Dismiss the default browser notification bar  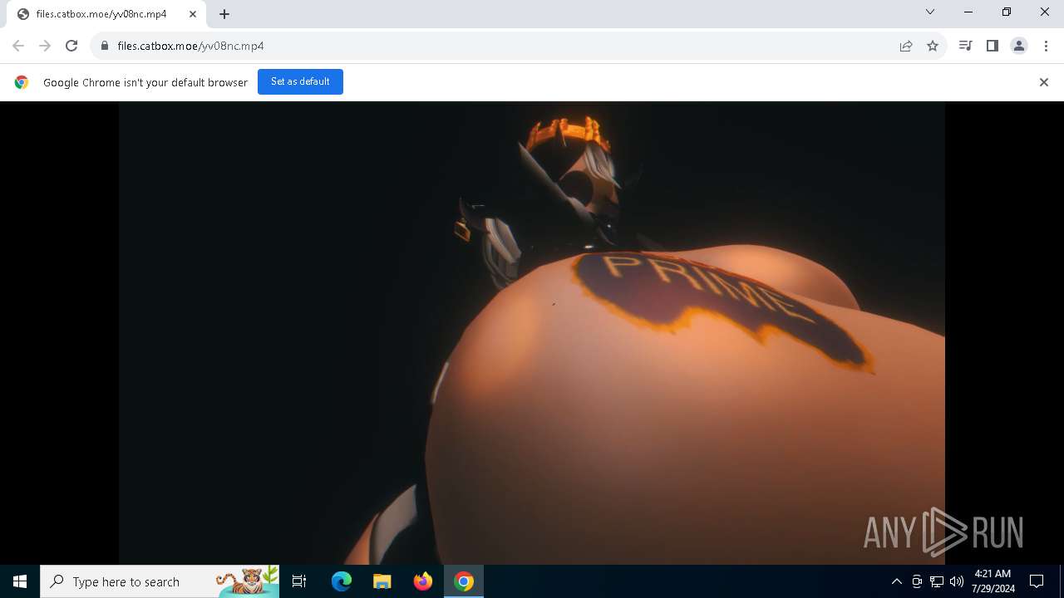(x=1044, y=82)
